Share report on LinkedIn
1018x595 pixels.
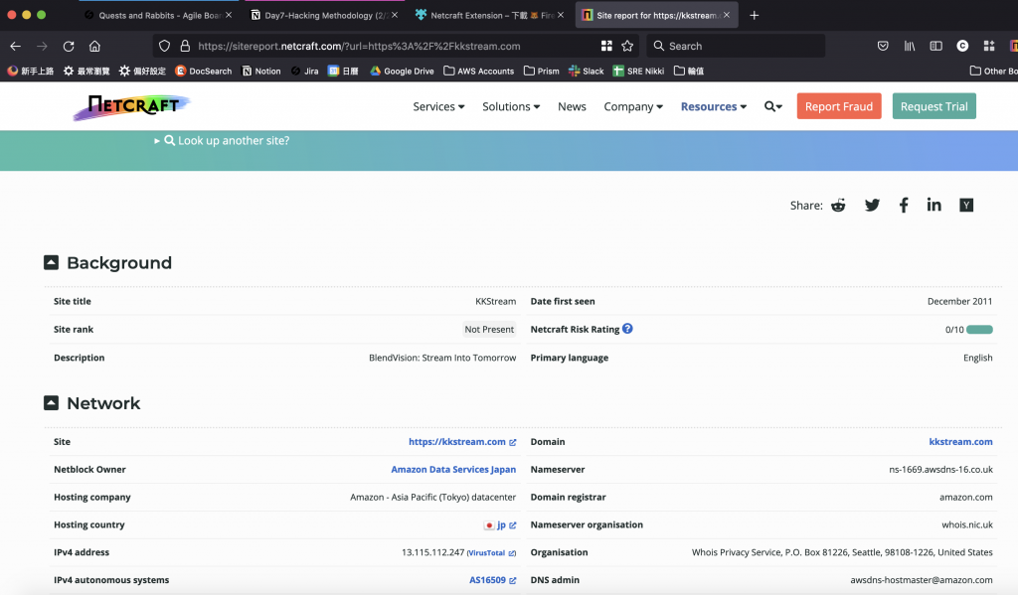(x=934, y=205)
